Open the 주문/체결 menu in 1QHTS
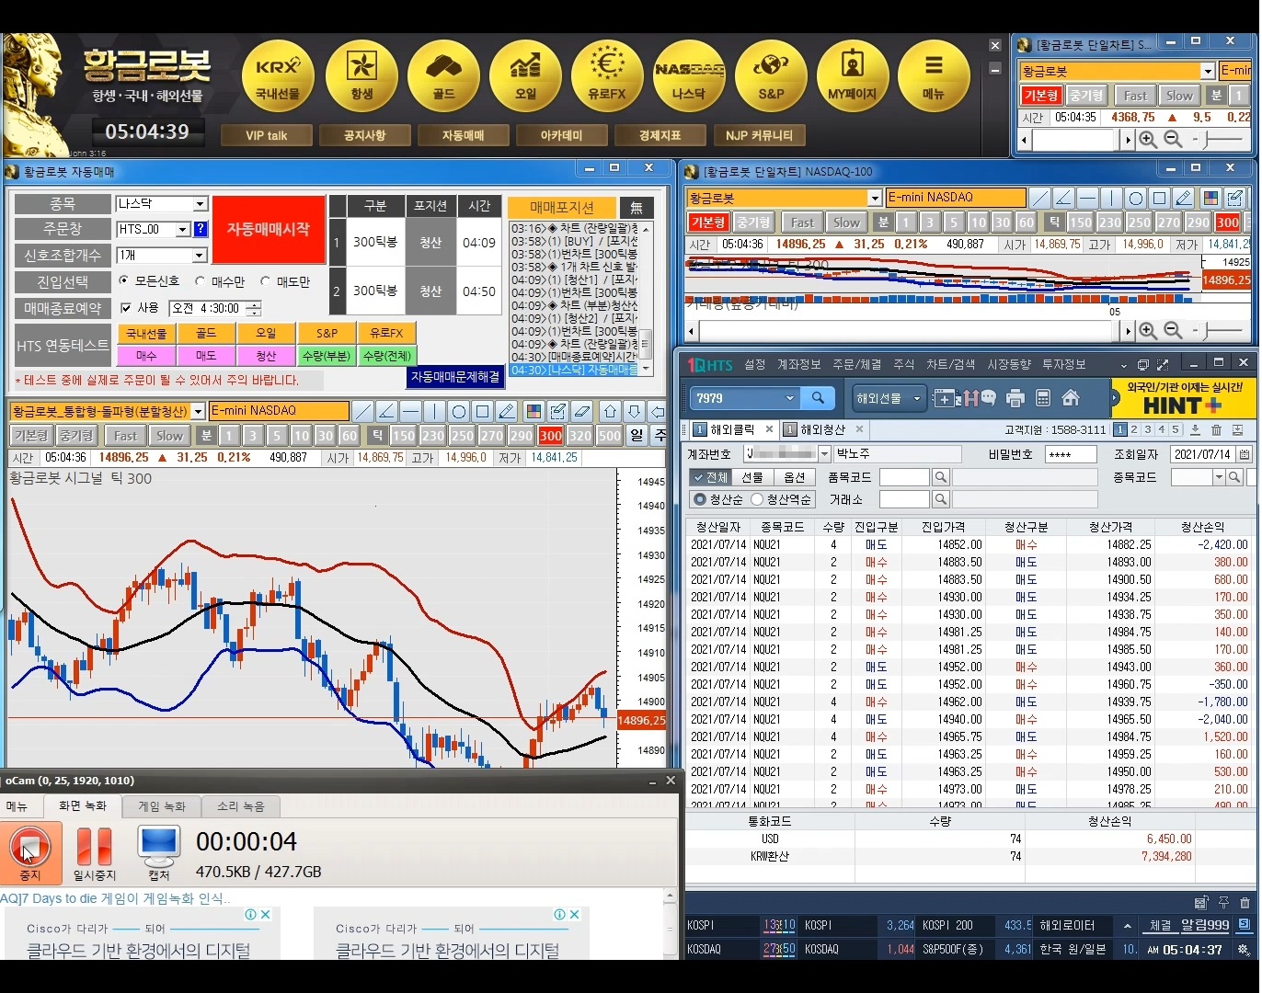Viewport: 1262px width, 993px height. tap(856, 365)
